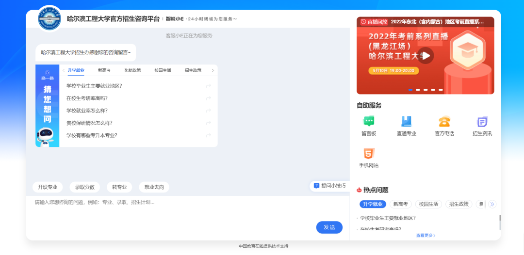Select 校园生活 pill under 热点问题
The image size is (524, 255).
tap(428, 204)
